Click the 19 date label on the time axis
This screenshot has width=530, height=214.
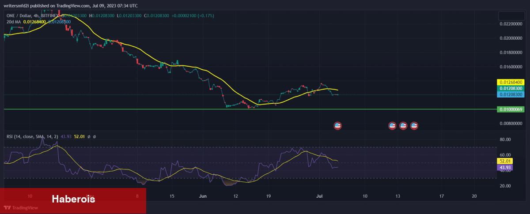[x=269, y=195]
